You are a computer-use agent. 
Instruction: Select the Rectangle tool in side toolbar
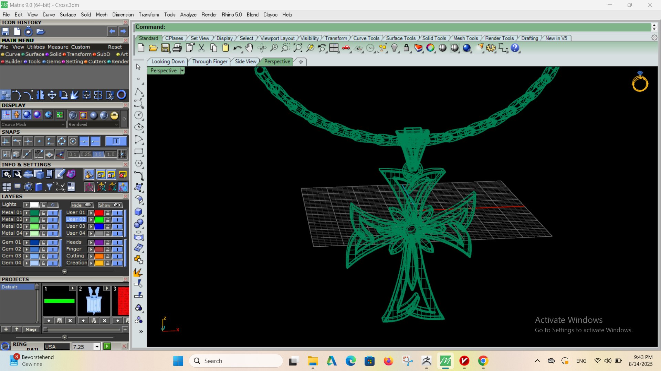[x=139, y=151]
